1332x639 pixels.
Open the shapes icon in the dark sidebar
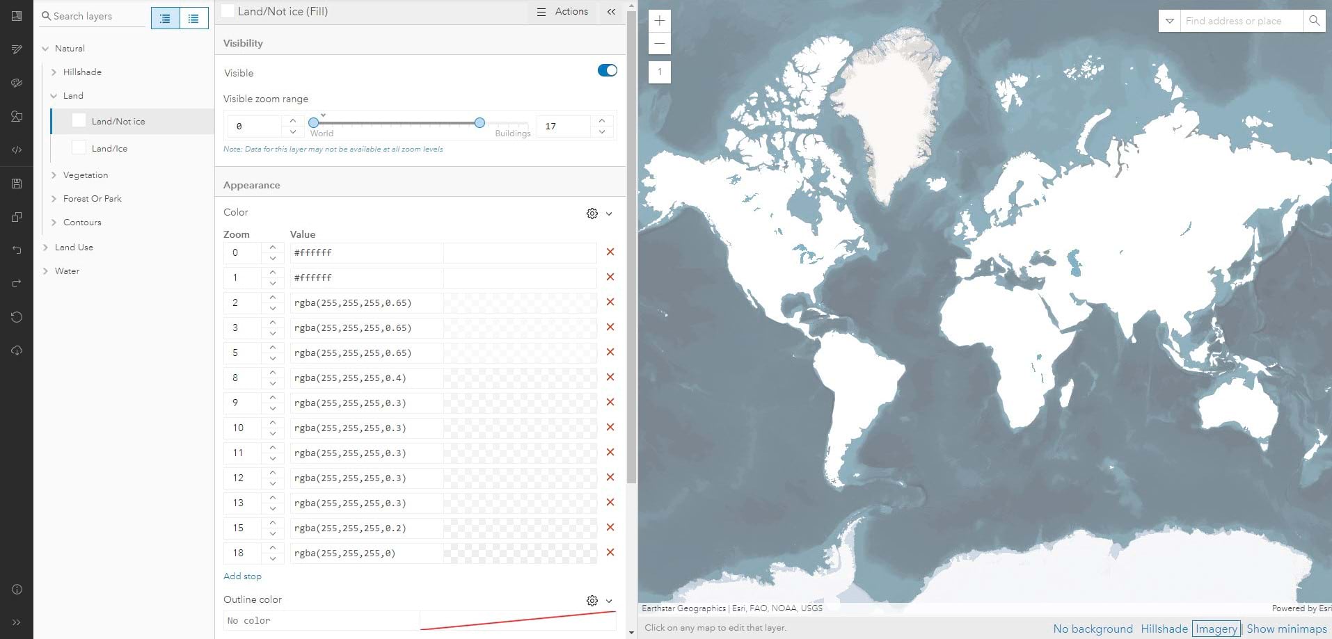(17, 116)
